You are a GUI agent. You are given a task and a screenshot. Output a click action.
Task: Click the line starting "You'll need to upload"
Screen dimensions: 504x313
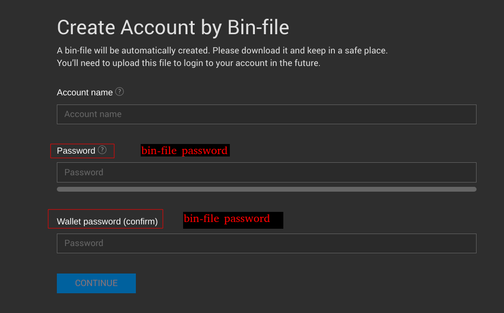(x=189, y=63)
